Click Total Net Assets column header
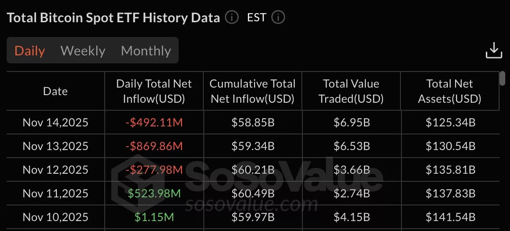This screenshot has height=231, width=510. pyautogui.click(x=450, y=91)
